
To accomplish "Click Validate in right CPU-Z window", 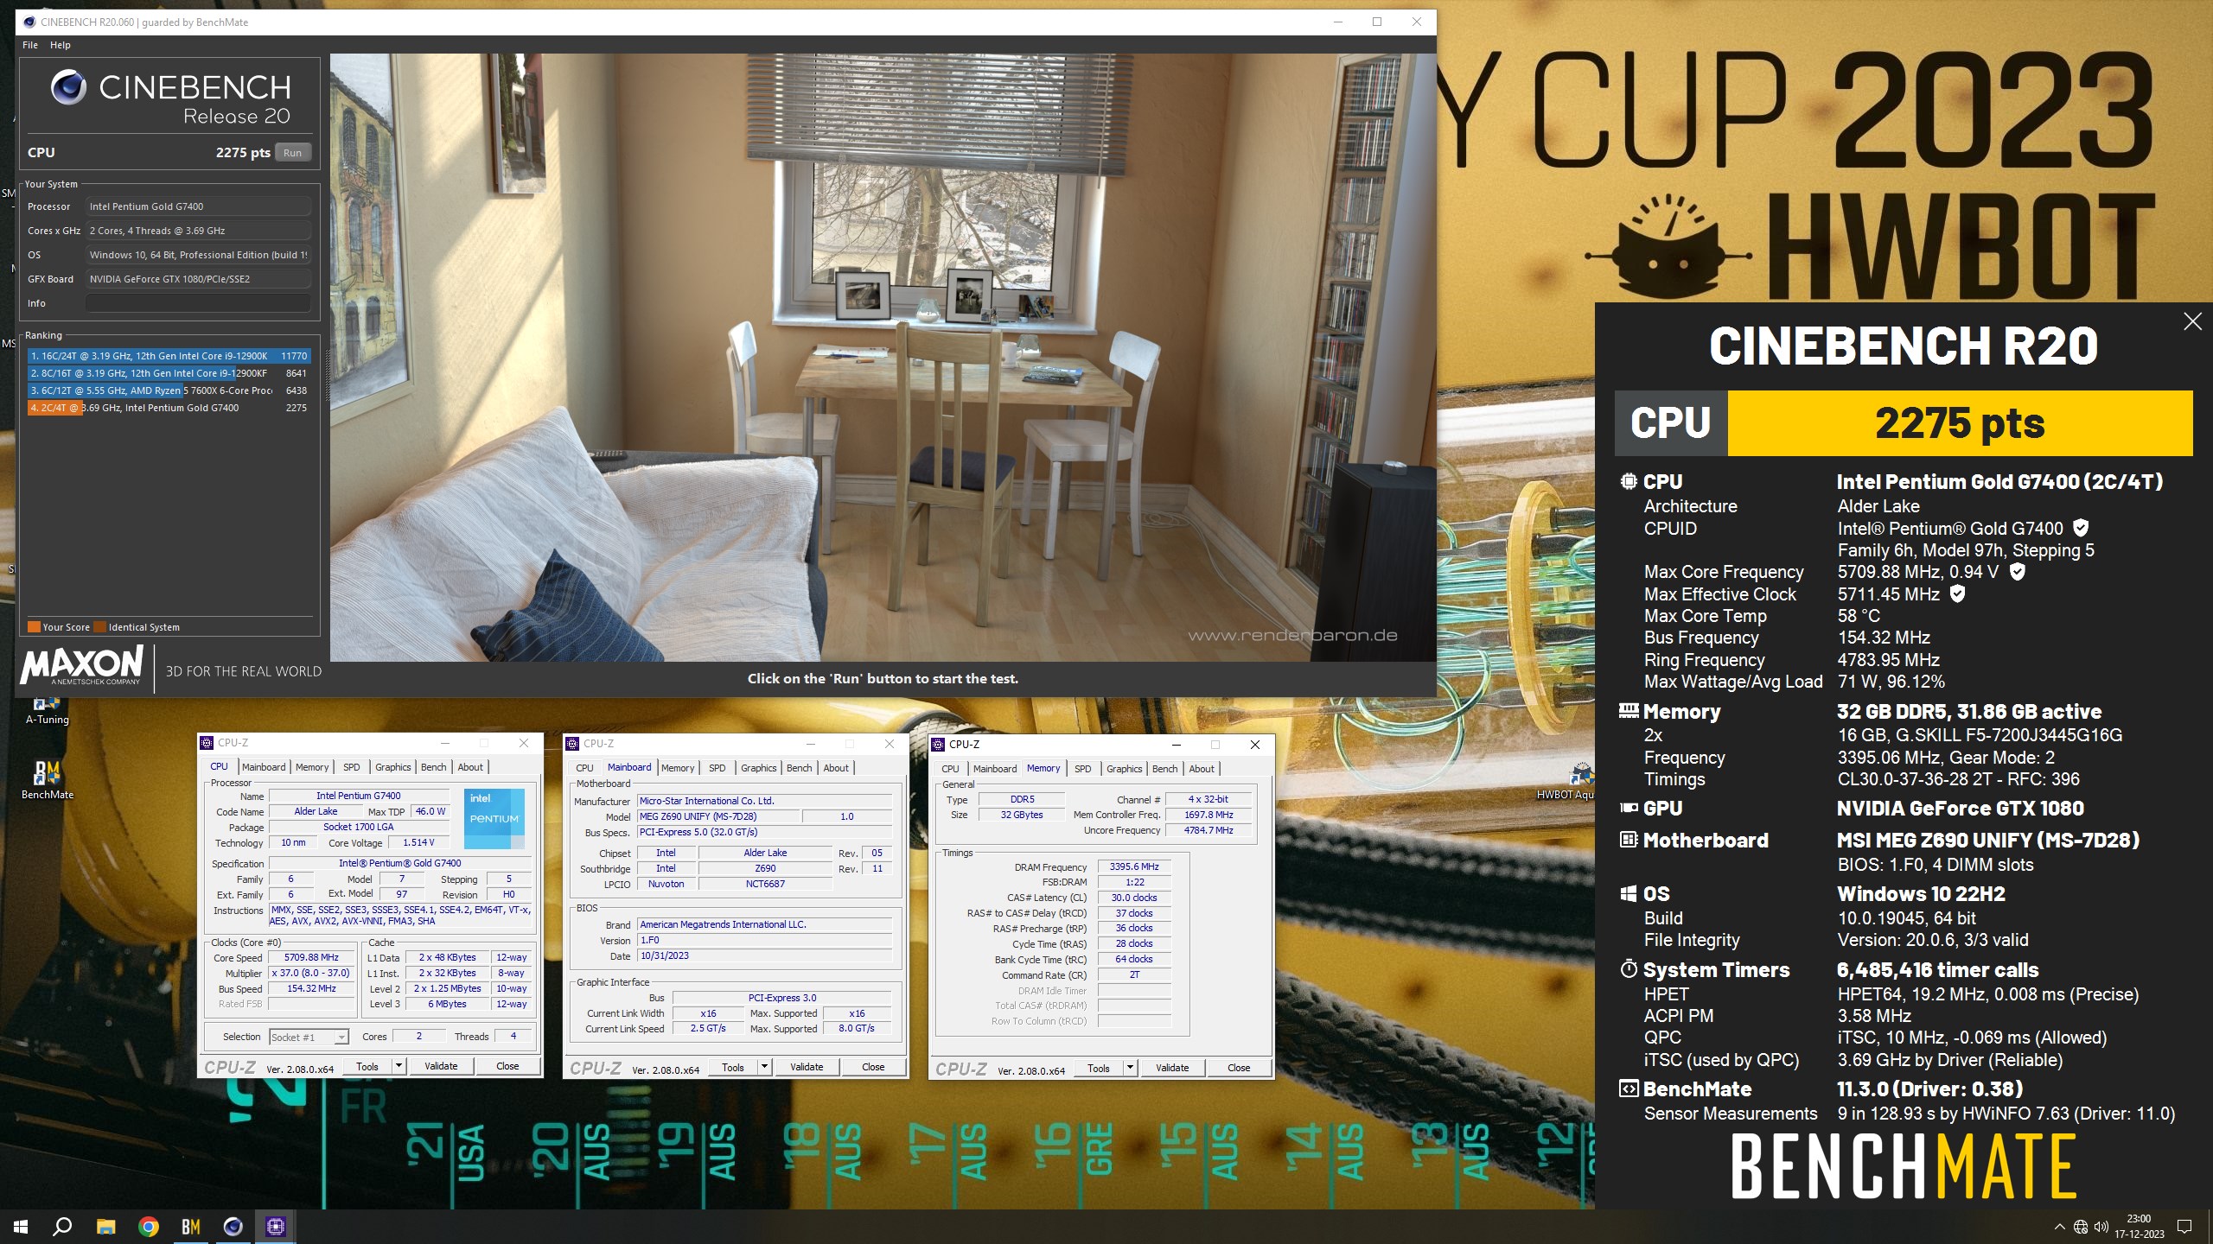I will pos(1172,1068).
